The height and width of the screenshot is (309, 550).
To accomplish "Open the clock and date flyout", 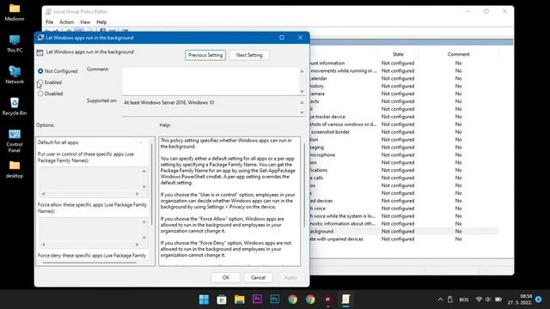I will click(520, 300).
